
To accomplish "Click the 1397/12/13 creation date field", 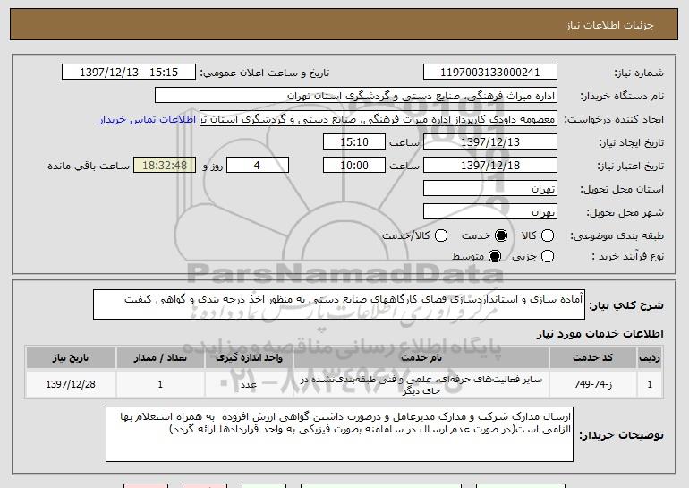I will (490, 142).
